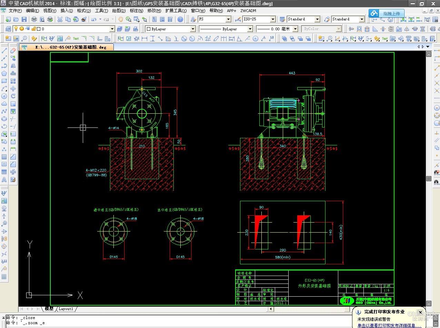Screen dimensions: 440x328
Task: Select the Move modify tool
Action: point(13,89)
